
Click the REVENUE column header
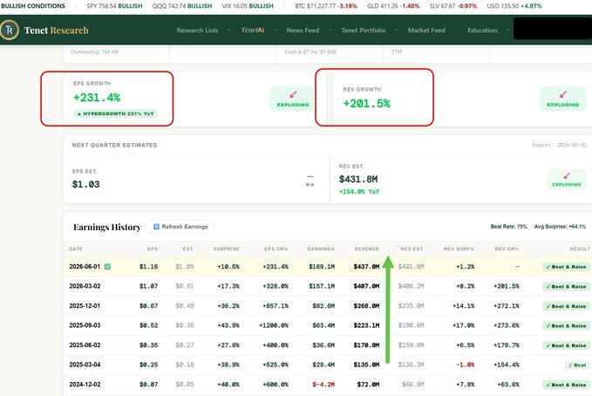click(x=366, y=249)
